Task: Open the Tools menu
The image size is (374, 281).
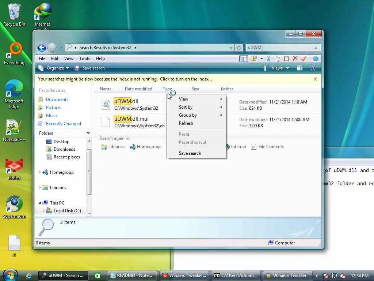Action: (x=84, y=59)
